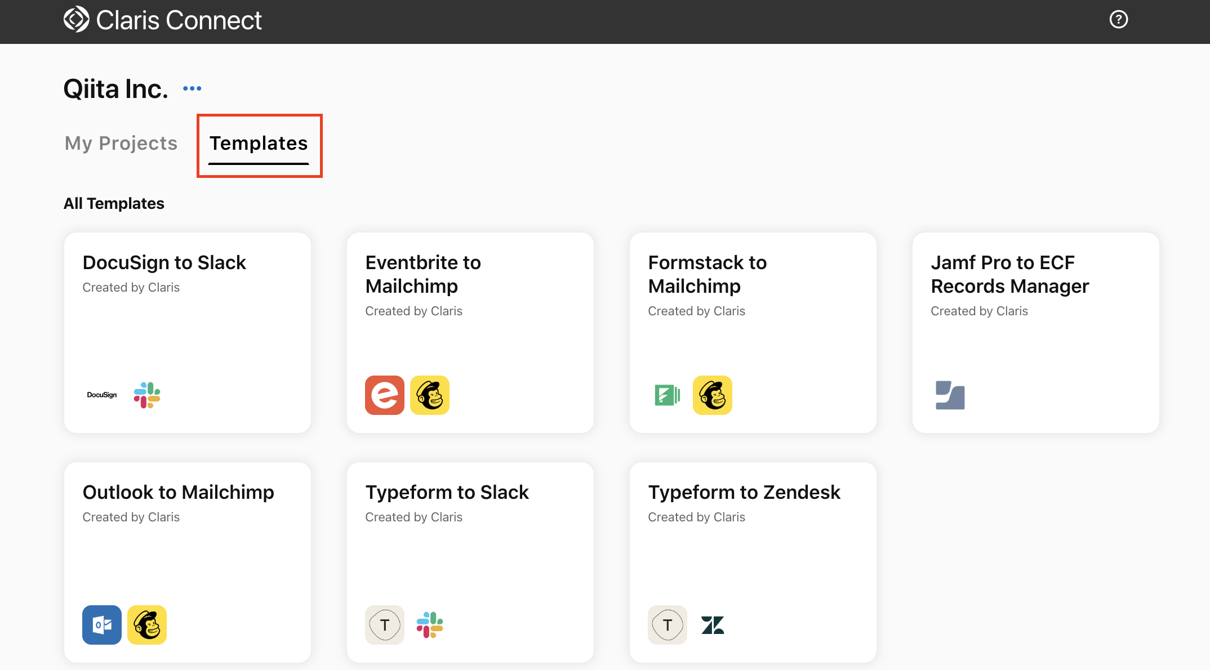Click the Outlook blue icon

102,625
